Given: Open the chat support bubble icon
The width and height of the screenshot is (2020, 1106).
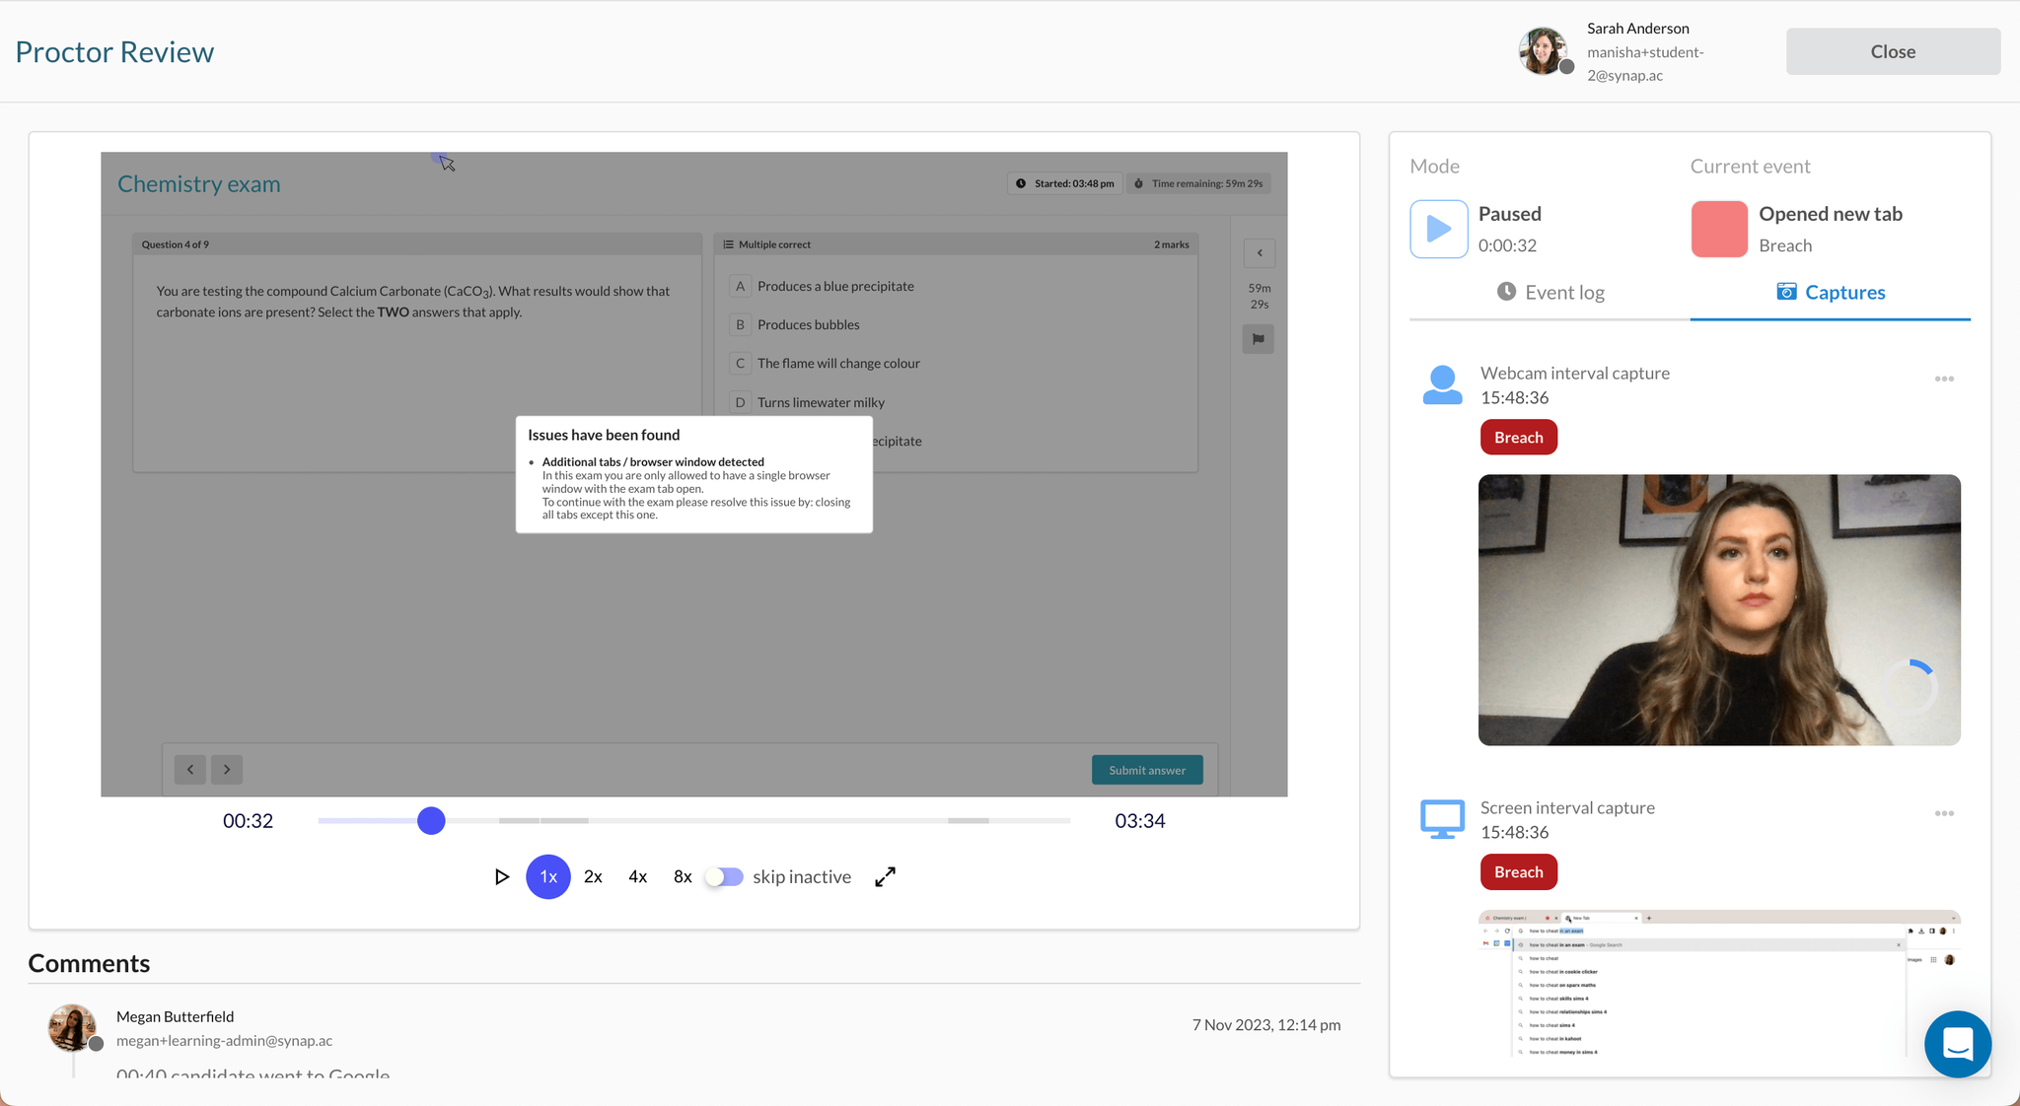Looking at the screenshot, I should pos(1957,1043).
